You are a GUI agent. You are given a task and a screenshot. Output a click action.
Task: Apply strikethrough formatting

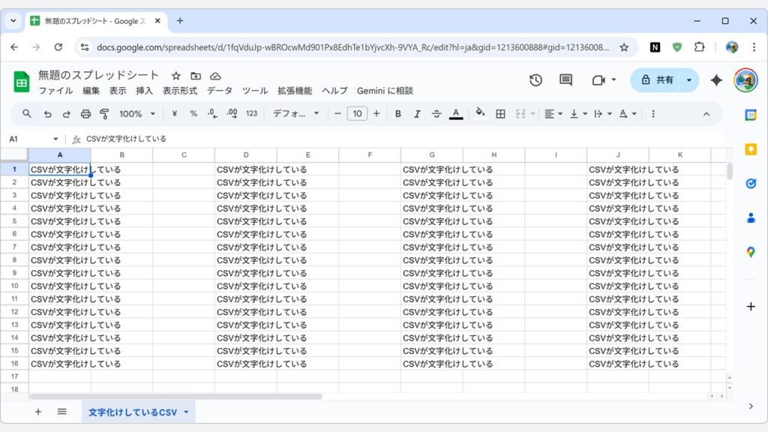coord(436,113)
